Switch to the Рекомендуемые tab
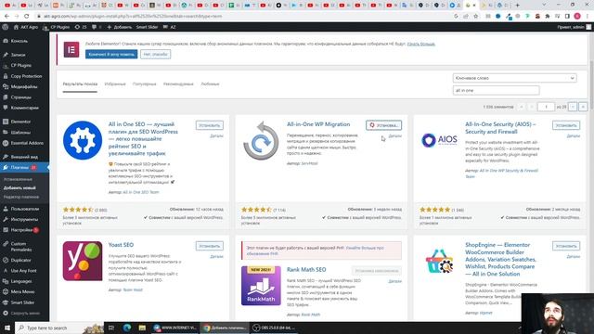This screenshot has width=594, height=334. click(178, 84)
